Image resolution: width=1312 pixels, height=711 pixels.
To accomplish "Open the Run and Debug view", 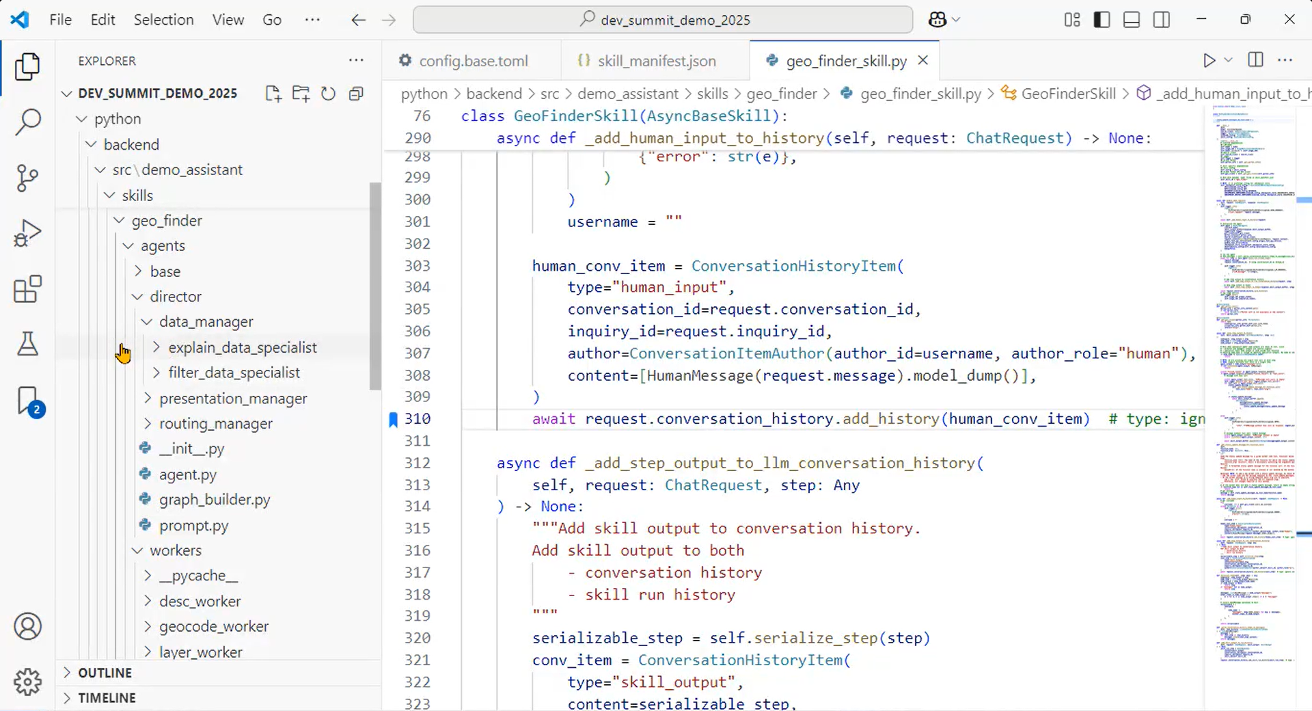I will [27, 233].
